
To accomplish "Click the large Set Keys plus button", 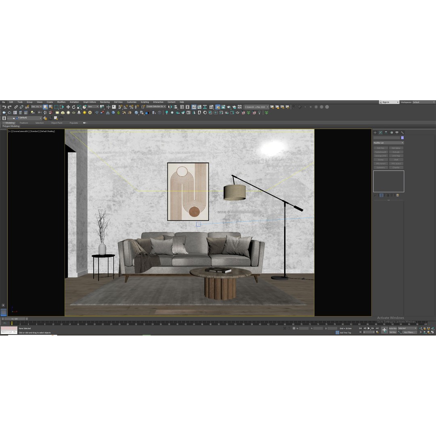I will click(x=385, y=330).
